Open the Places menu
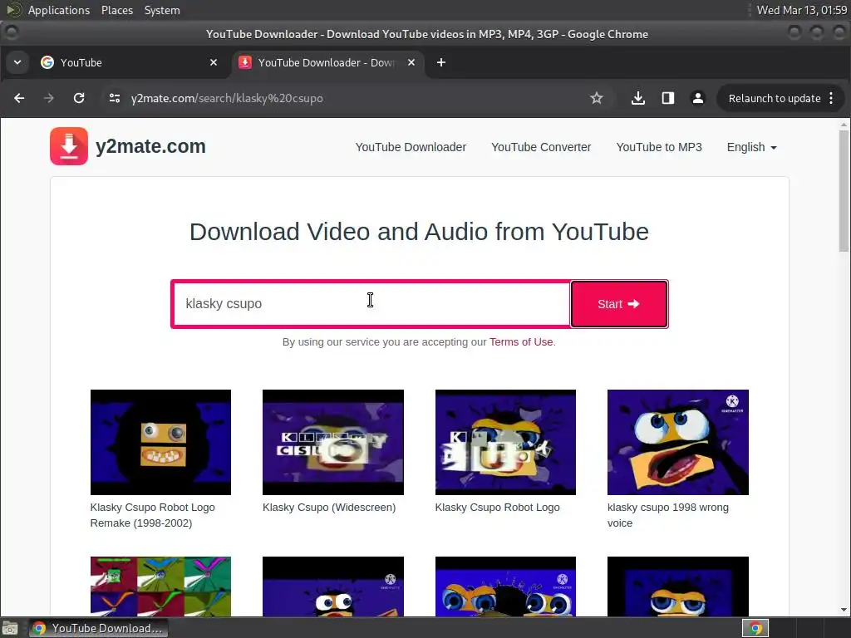Screen dimensions: 851x638 117,10
